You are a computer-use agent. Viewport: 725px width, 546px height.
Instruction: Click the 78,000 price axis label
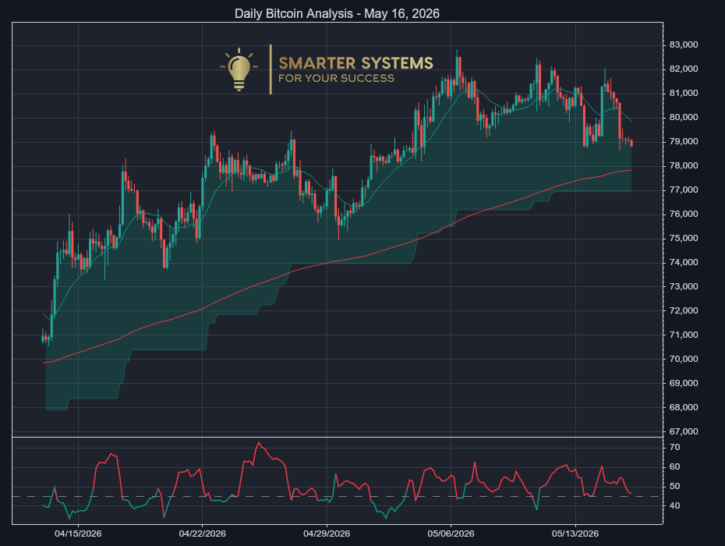[684, 165]
